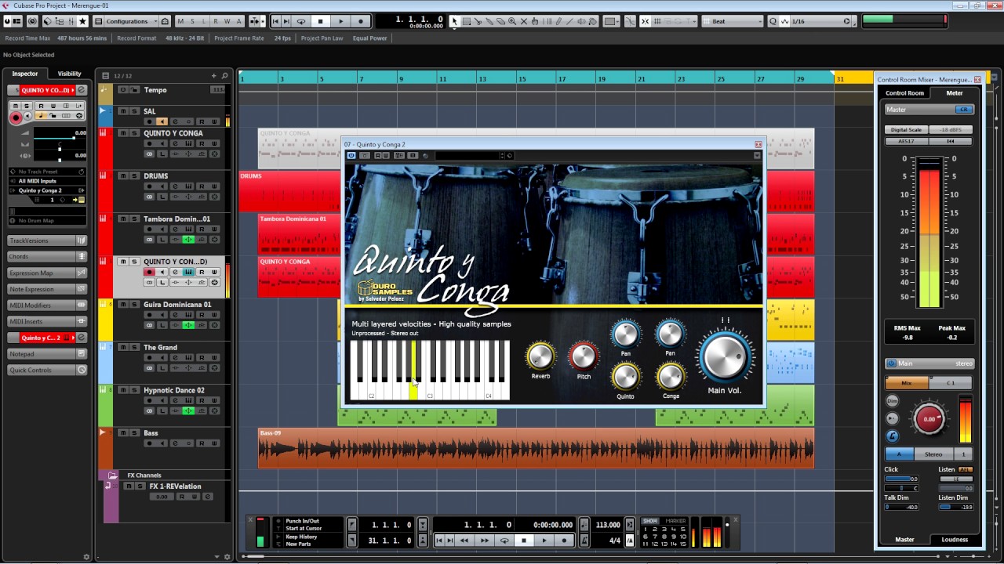
Task: Click the highlighted yellow piano key
Action: pyautogui.click(x=413, y=390)
